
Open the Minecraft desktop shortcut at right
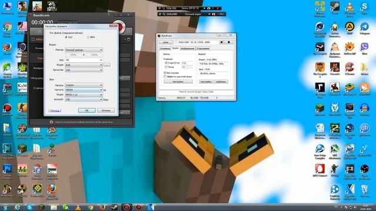point(320,109)
